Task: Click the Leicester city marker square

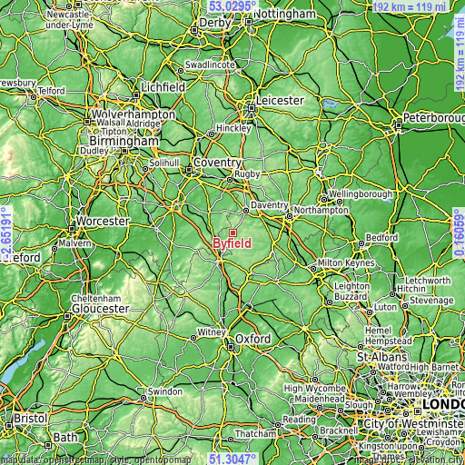Action: pos(252,108)
